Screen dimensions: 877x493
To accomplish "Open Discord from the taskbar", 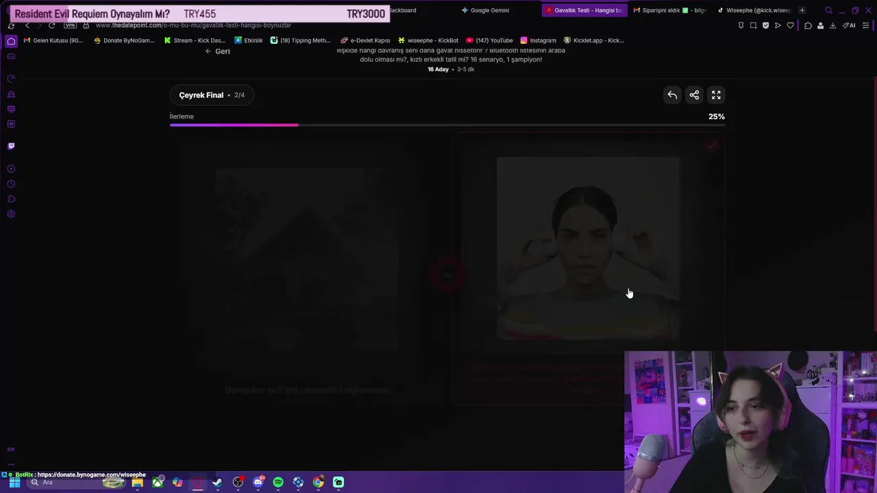I will click(258, 482).
